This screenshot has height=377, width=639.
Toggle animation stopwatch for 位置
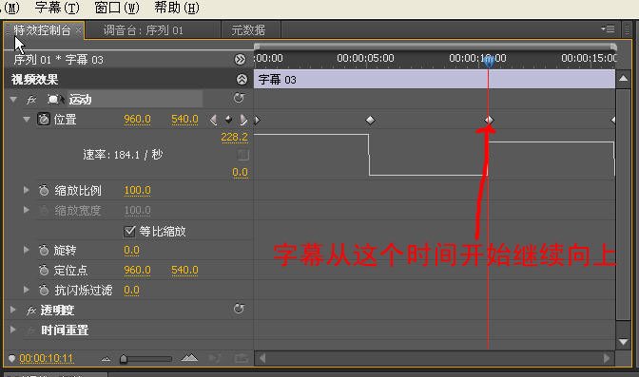tap(44, 120)
